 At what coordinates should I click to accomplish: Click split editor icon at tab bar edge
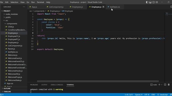tap(171, 7)
